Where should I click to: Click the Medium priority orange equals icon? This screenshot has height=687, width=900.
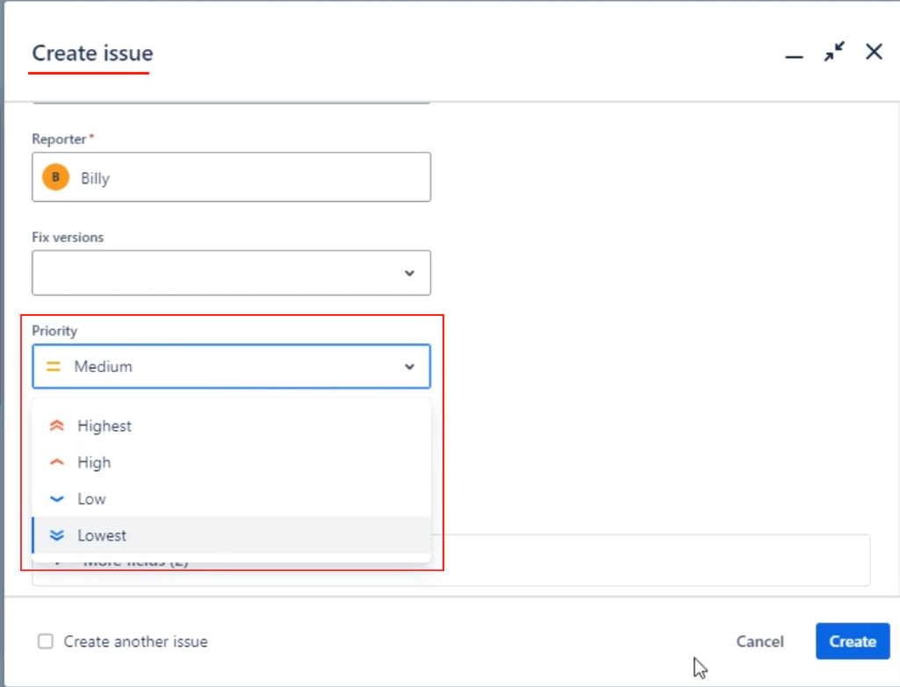click(x=54, y=366)
